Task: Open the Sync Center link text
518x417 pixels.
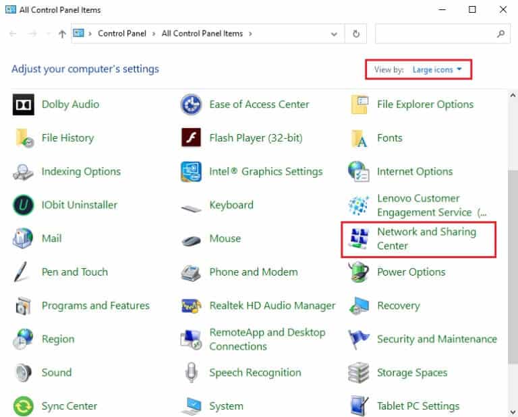Action: tap(69, 406)
